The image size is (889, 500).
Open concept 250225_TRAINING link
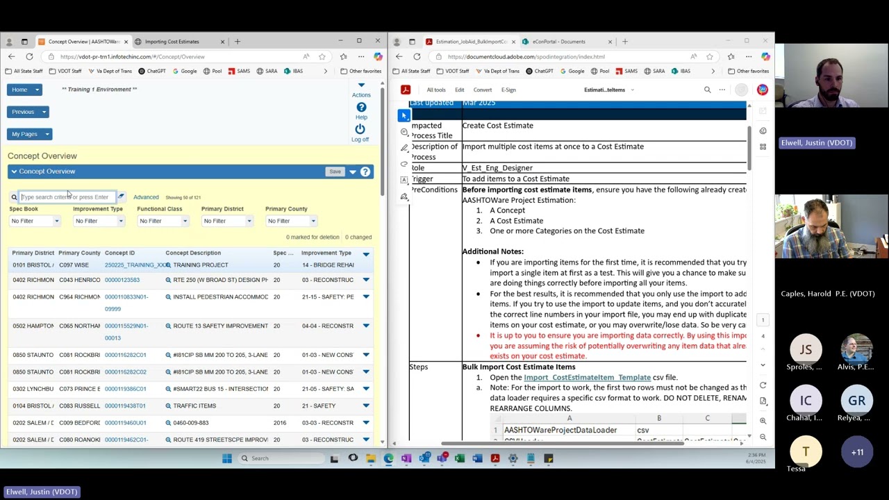[x=135, y=265]
